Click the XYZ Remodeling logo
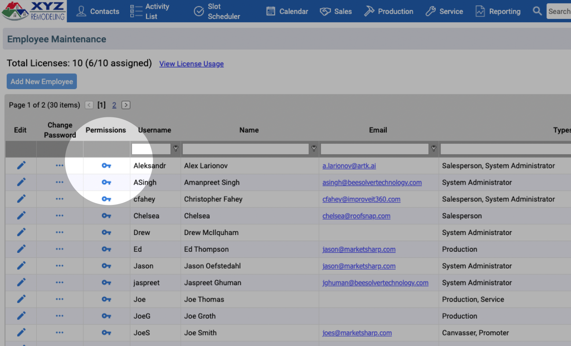 pyautogui.click(x=33, y=11)
